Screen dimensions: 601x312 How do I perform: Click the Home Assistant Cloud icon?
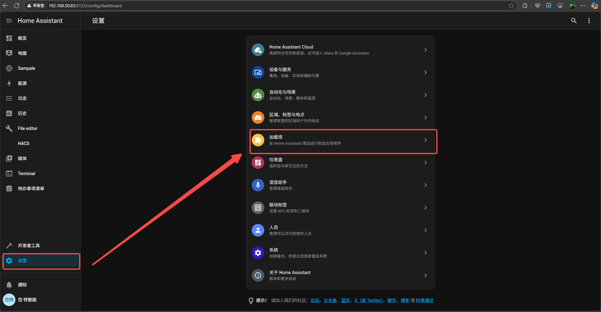click(x=258, y=50)
